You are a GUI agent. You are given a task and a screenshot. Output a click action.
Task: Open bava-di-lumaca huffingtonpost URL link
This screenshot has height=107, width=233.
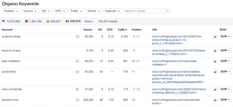point(179,52)
